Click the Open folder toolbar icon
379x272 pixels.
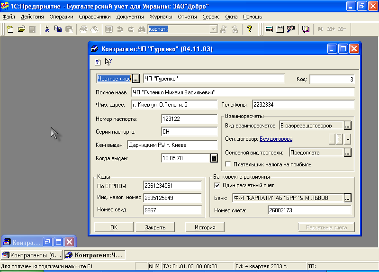coord(21,29)
